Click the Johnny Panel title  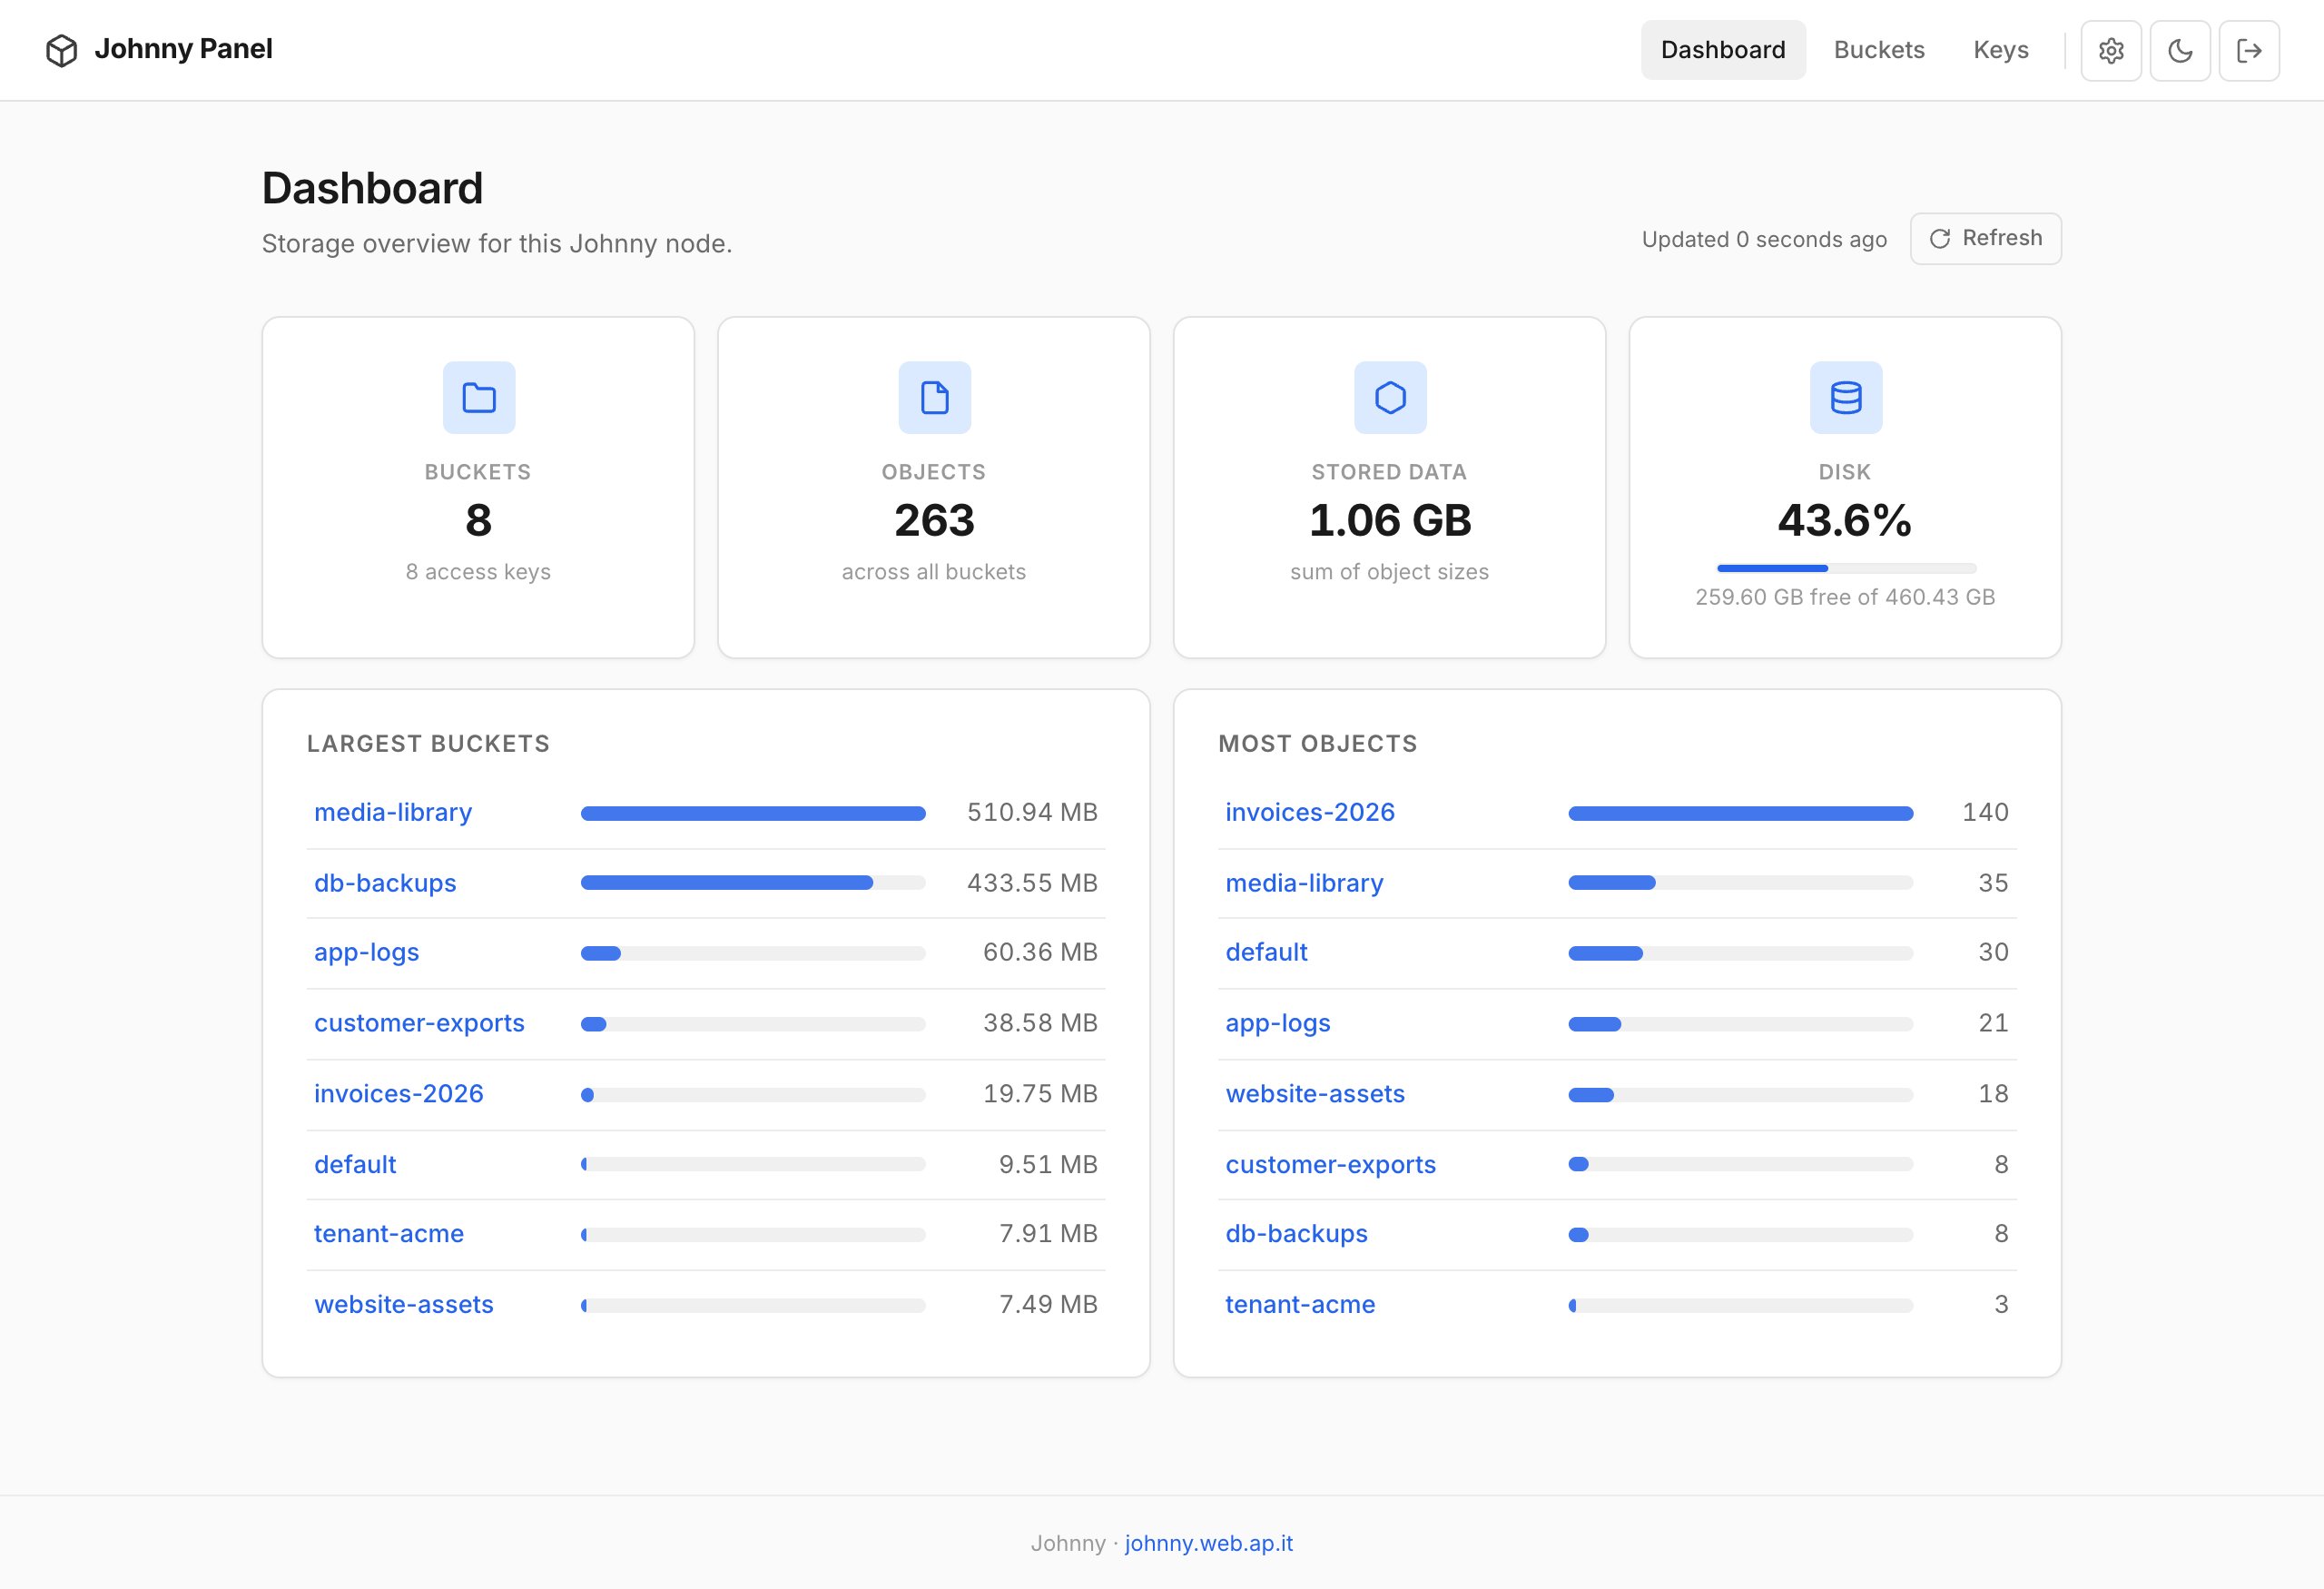click(x=183, y=49)
